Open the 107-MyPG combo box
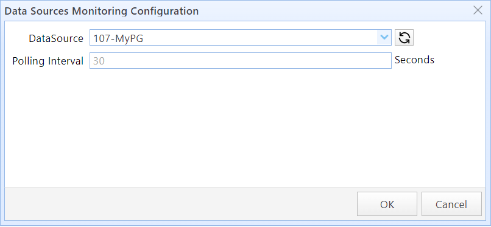 tap(240, 38)
